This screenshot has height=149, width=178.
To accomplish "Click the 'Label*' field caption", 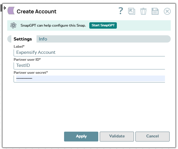I will coord(19,47).
